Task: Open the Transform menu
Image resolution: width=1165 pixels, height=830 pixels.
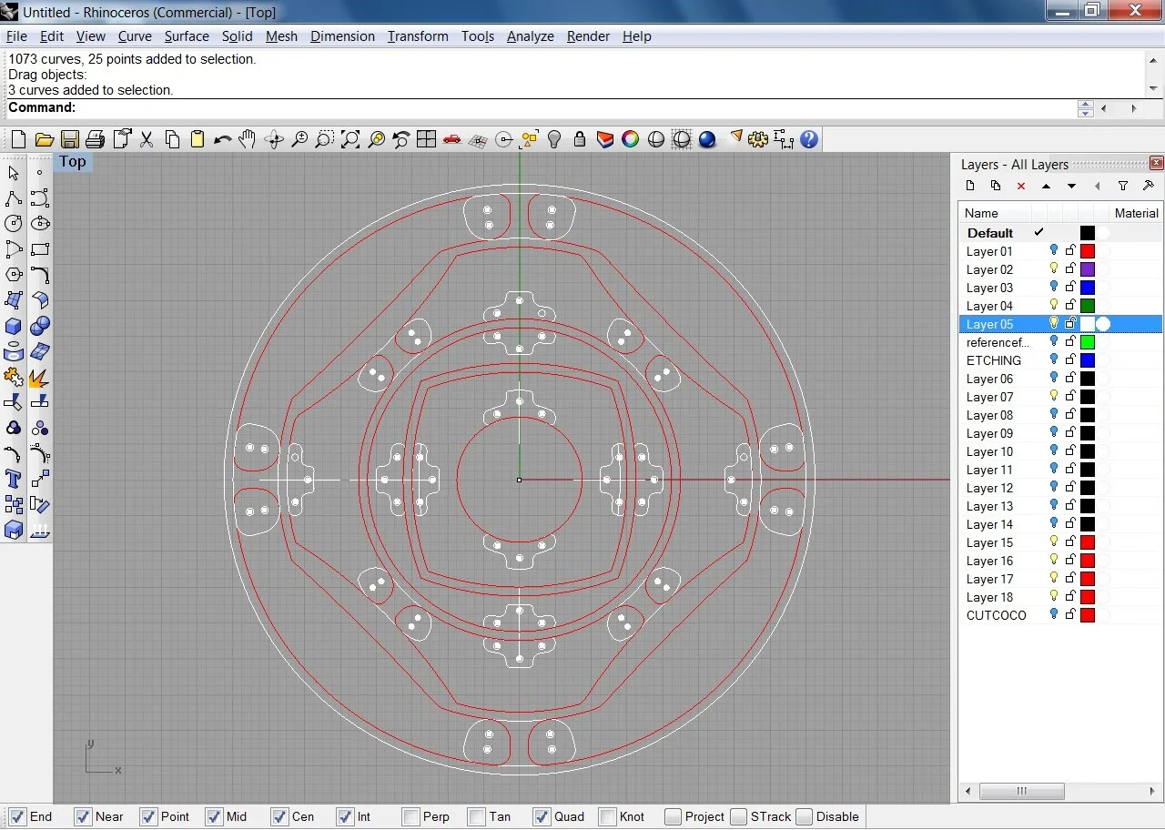Action: pos(418,36)
